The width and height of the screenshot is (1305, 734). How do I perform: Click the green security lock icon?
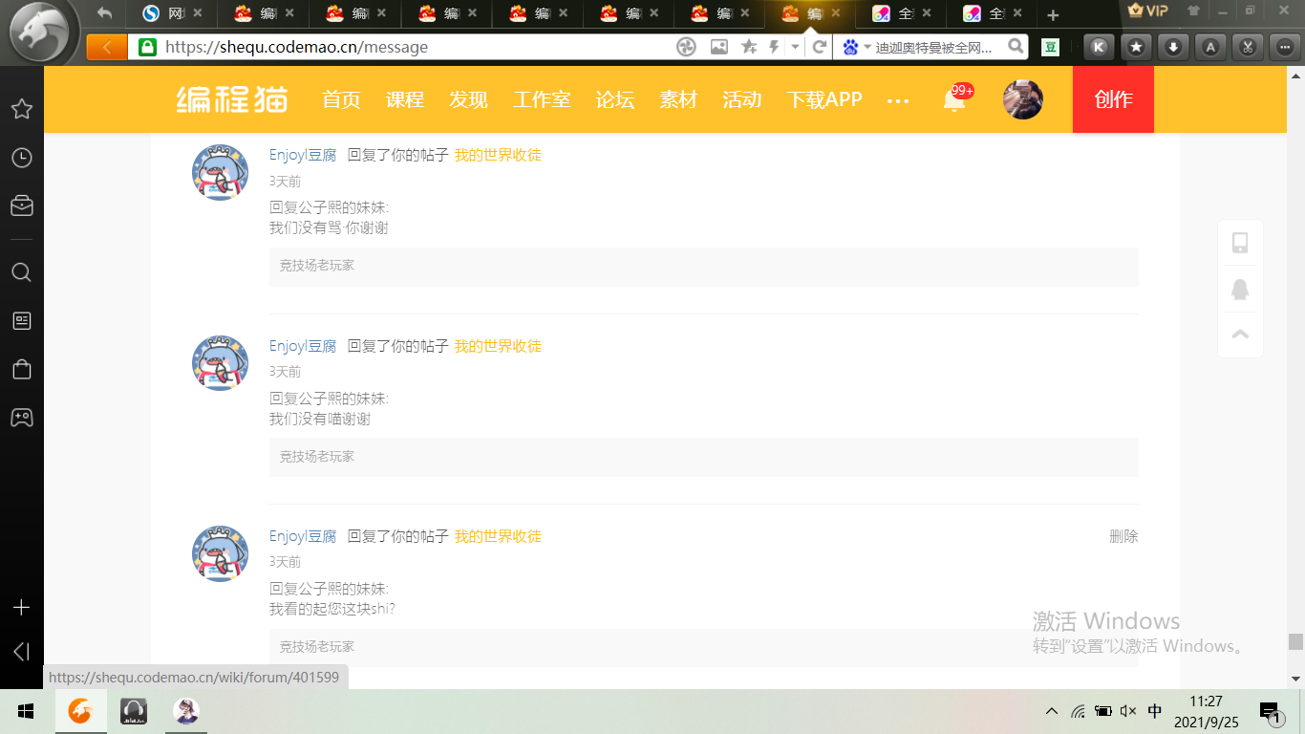147,47
